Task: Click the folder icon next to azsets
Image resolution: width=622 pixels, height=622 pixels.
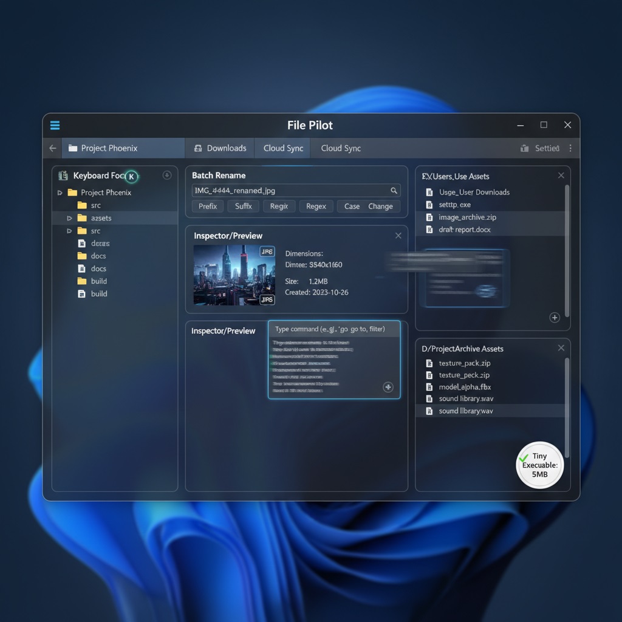Action: [x=82, y=218]
